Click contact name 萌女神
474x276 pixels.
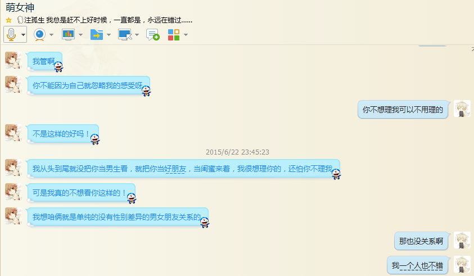pos(20,7)
